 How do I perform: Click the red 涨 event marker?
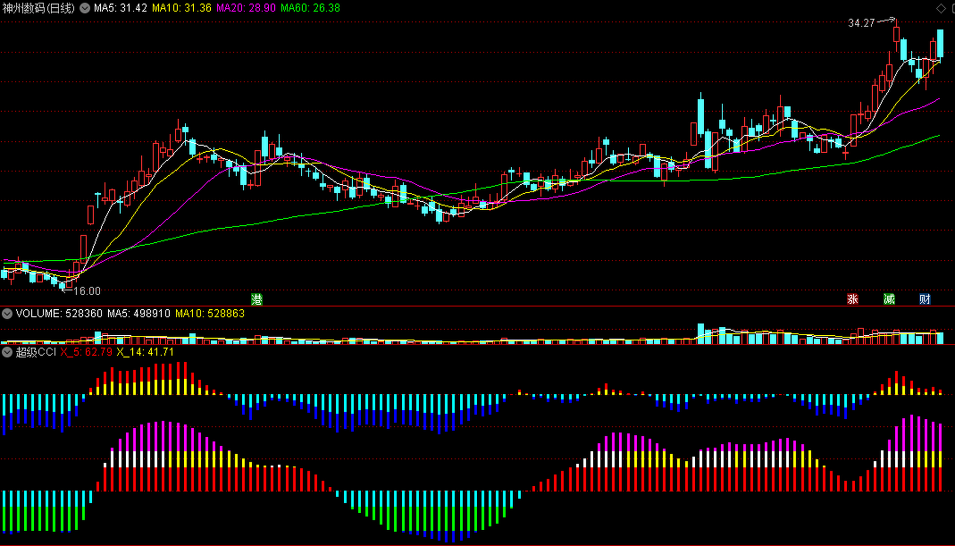point(852,299)
